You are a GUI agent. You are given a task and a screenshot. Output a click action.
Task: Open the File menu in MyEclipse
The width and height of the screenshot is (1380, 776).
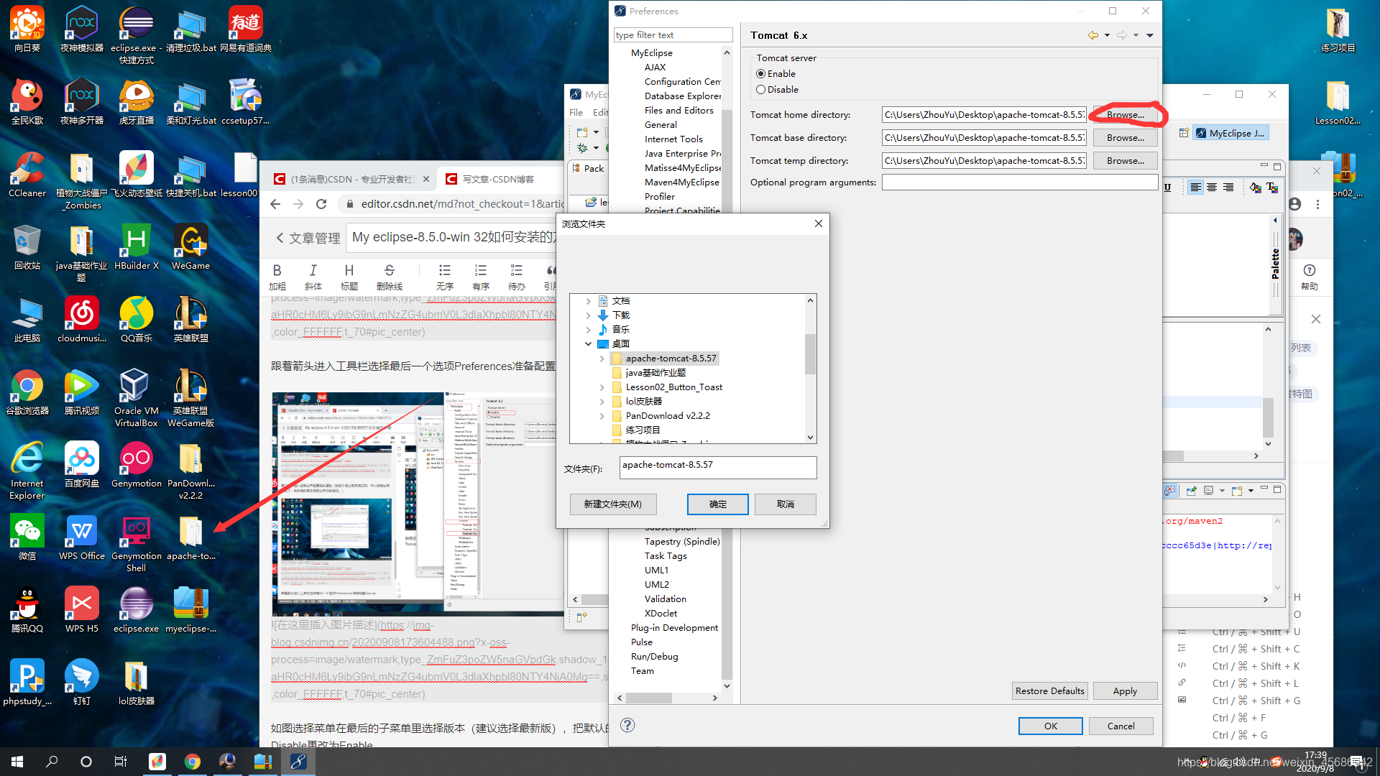[576, 113]
